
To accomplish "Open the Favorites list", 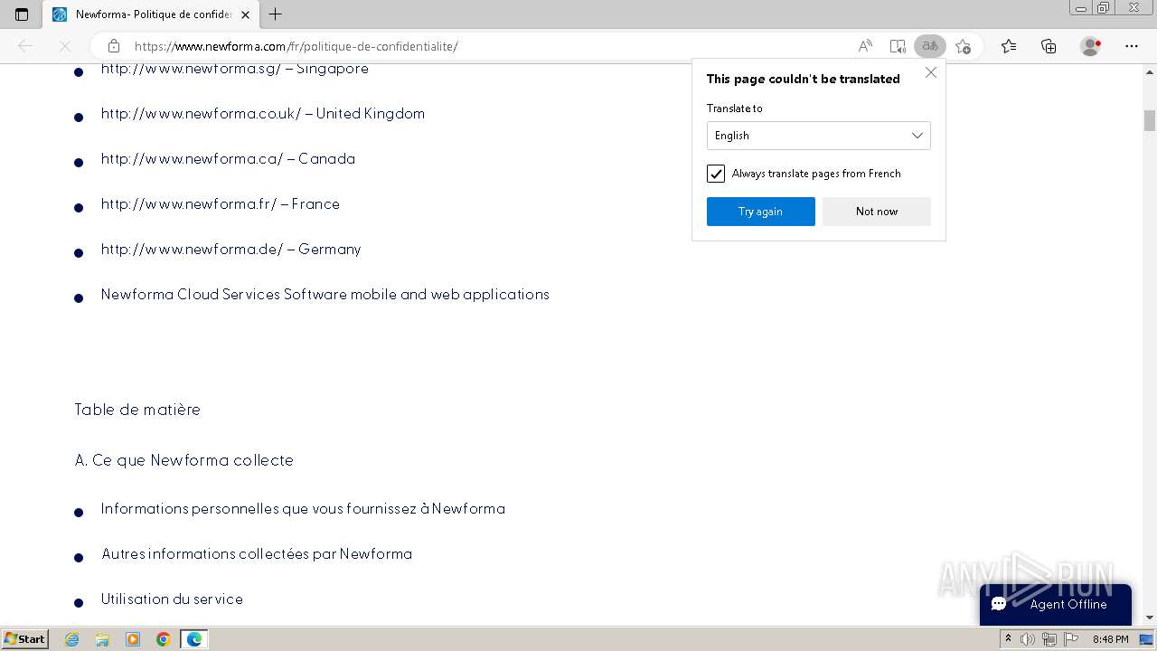I will (x=1009, y=46).
